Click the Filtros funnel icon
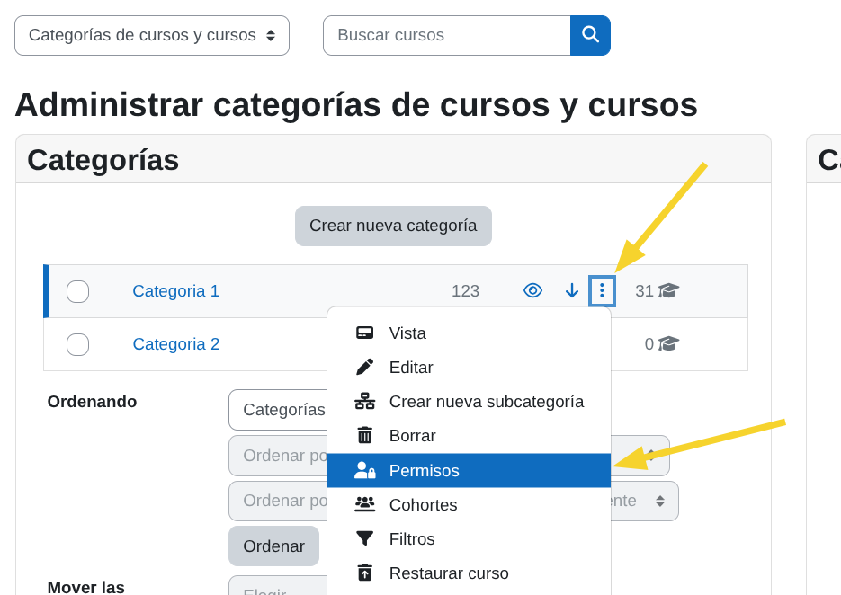 364,538
